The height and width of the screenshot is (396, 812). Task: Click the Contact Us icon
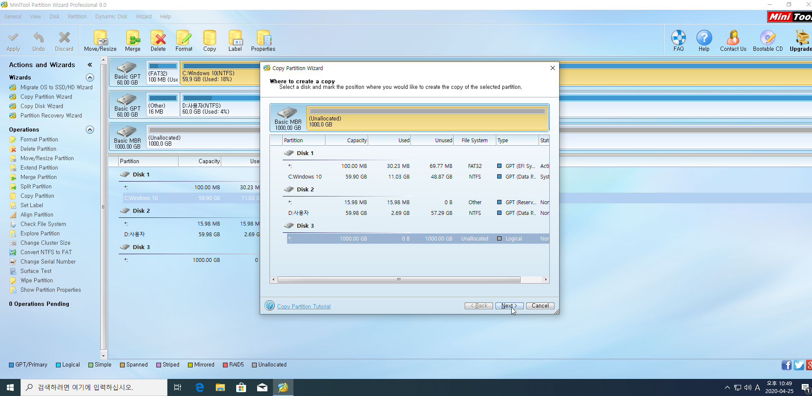(x=733, y=38)
